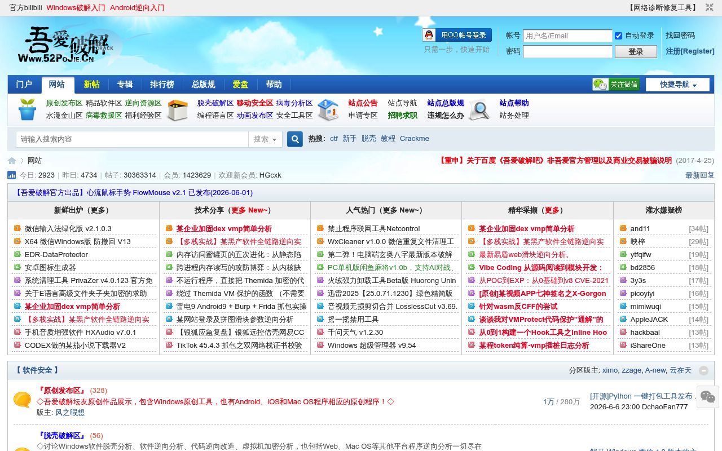Close the top banner with the X icon
The width and height of the screenshot is (722, 451).
(710, 7)
